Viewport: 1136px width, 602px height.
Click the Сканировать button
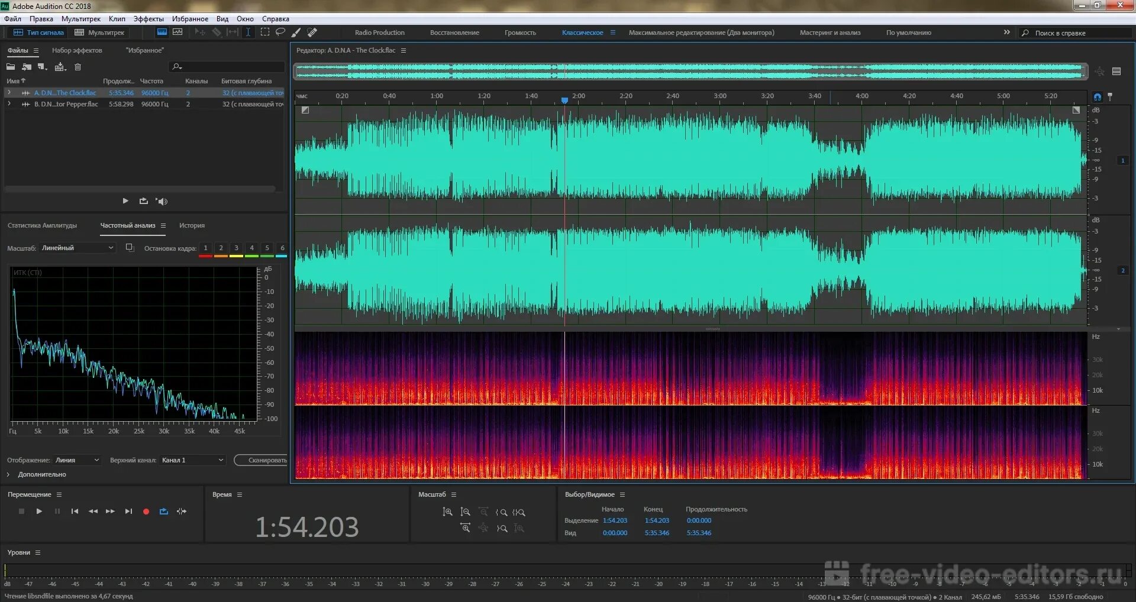[x=261, y=460]
